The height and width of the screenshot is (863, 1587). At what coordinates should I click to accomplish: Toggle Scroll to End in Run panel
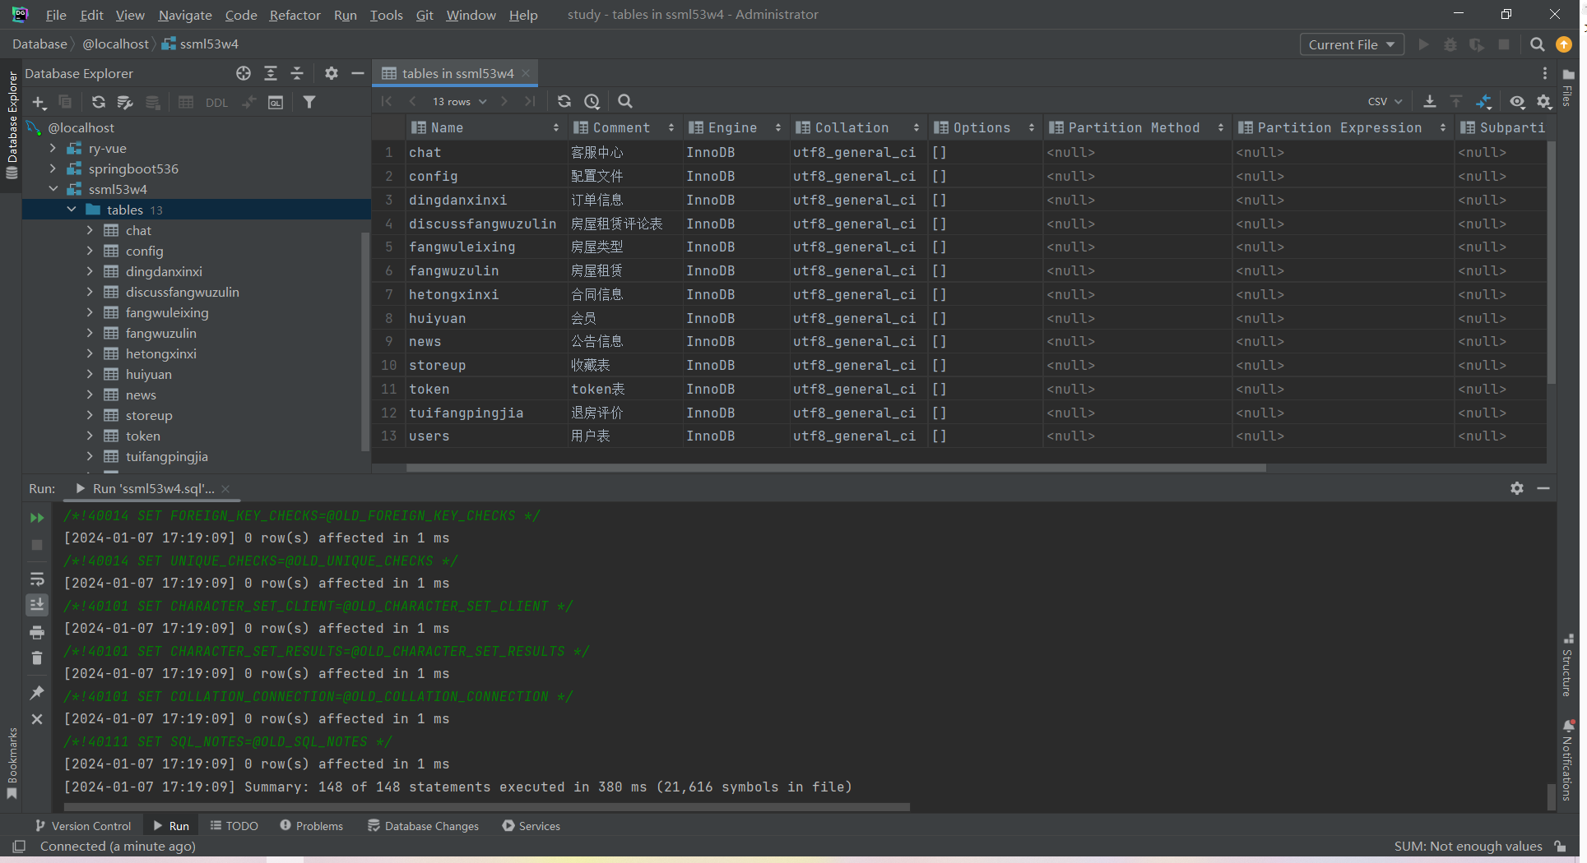click(37, 605)
